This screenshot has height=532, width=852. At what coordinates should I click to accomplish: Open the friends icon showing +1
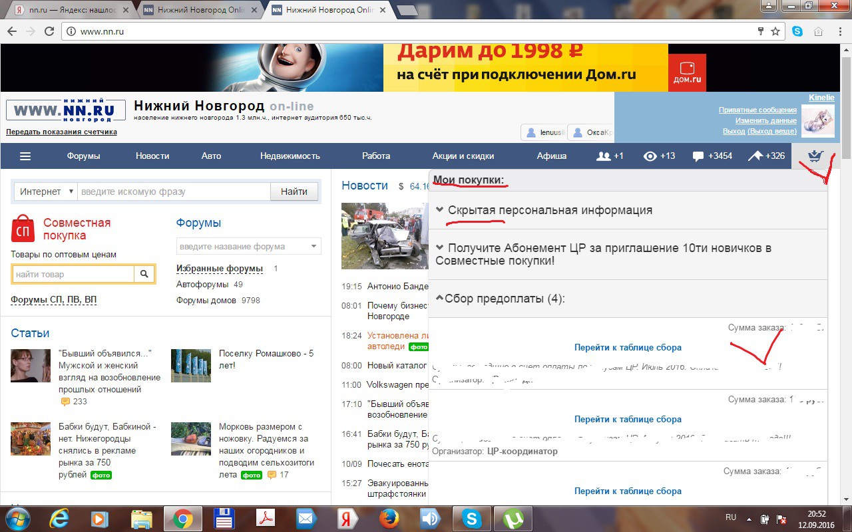(x=610, y=156)
